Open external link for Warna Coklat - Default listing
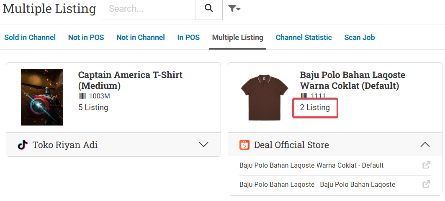Screen dimensions: 445x201 (x=426, y=165)
